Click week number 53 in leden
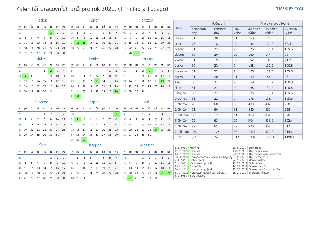 20,33
